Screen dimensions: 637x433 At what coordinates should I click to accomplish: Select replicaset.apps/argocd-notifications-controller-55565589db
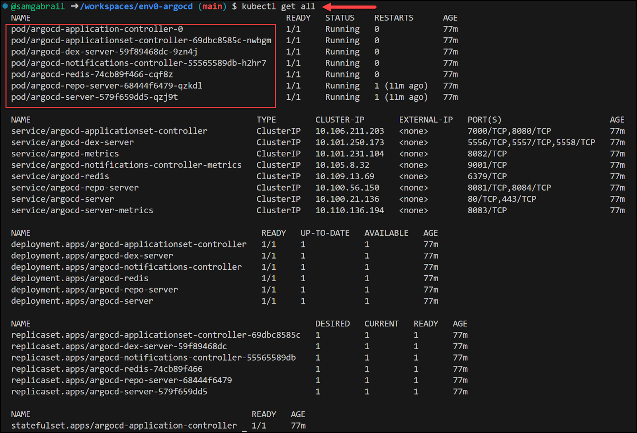pos(153,358)
